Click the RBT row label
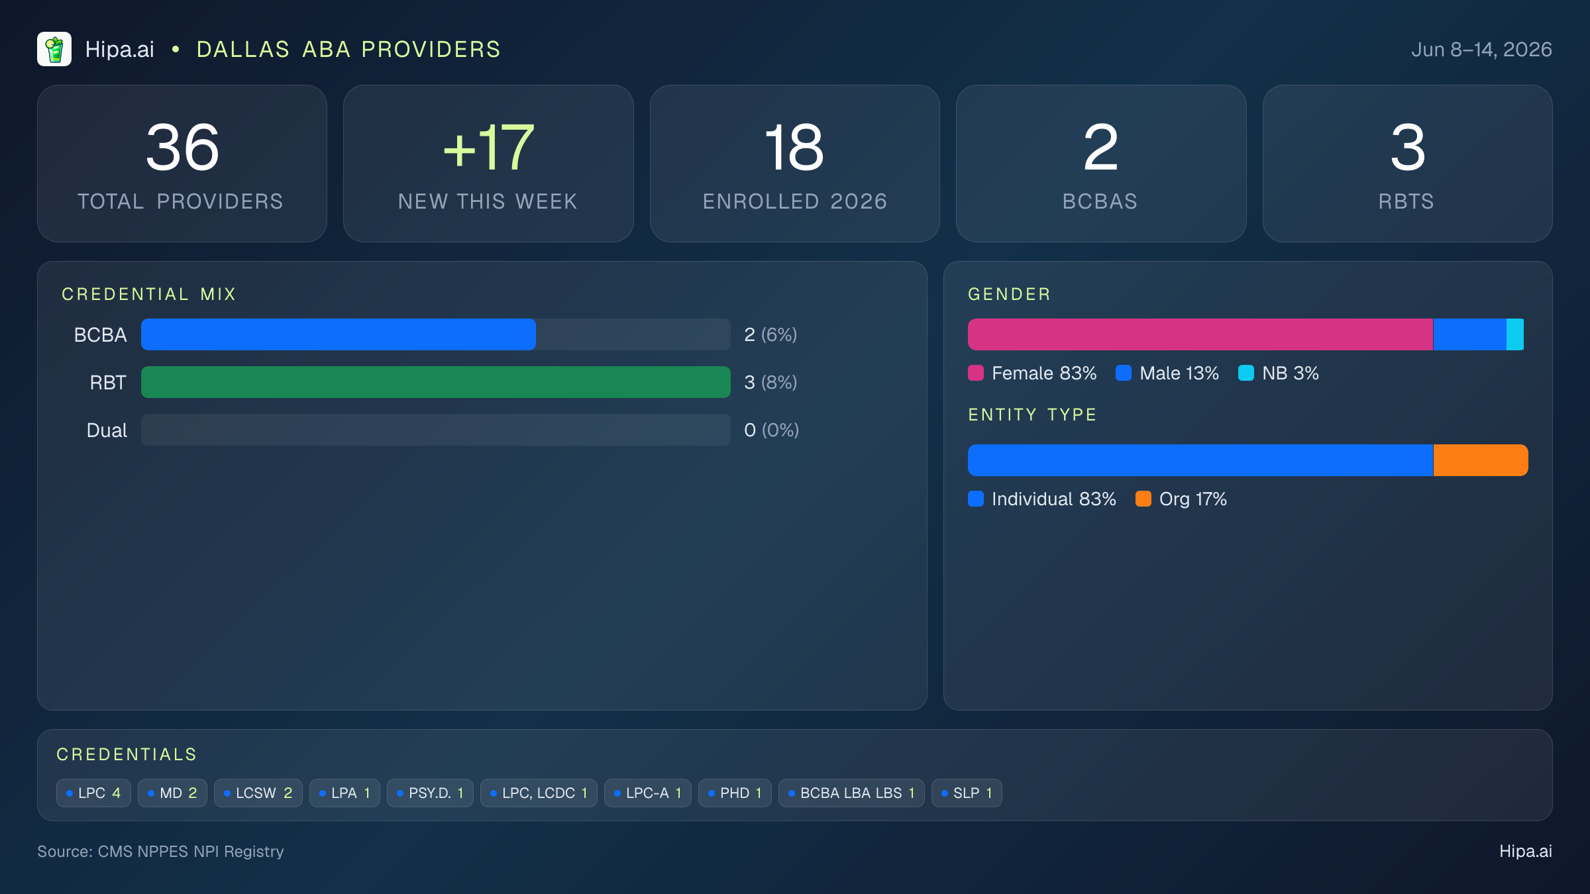 (x=108, y=383)
